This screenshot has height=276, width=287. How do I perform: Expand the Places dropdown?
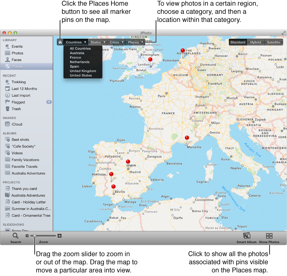point(135,42)
